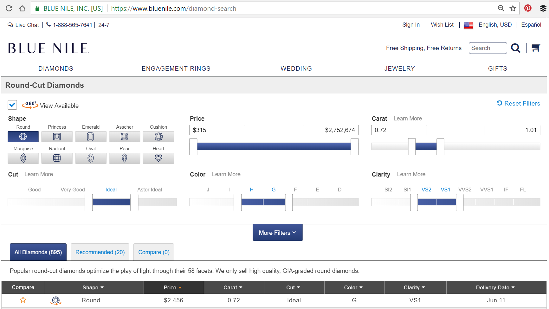549x309 pixels.
Task: Open the JEWELRY menu
Action: pos(400,68)
